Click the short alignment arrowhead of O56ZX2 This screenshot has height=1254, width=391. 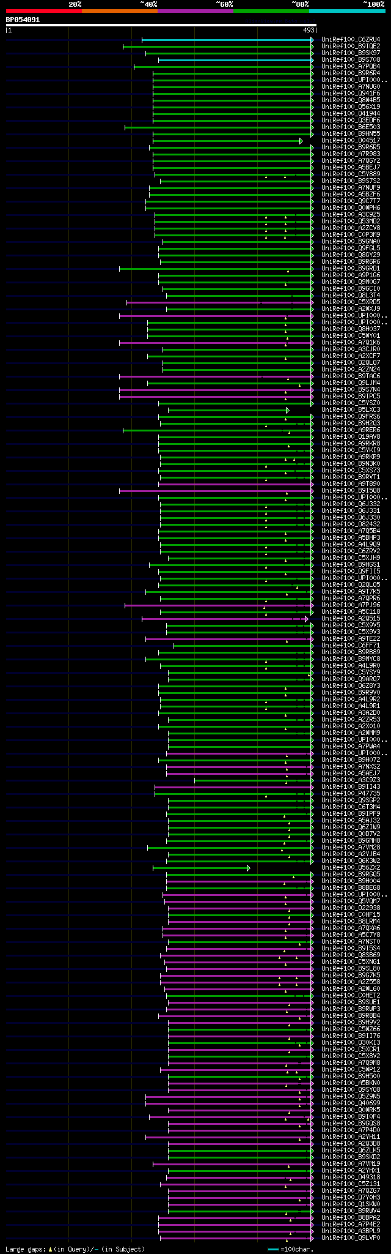tap(248, 868)
